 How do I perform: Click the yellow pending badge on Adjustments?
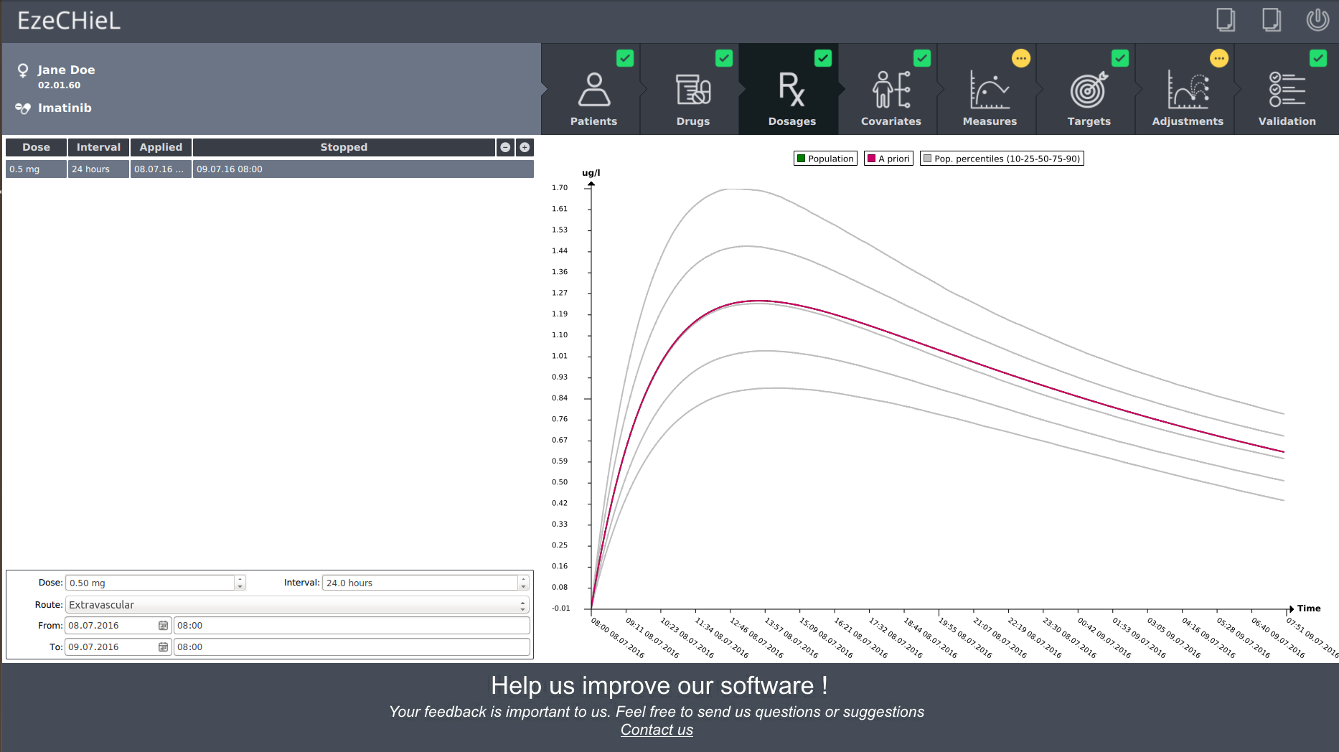click(x=1219, y=58)
